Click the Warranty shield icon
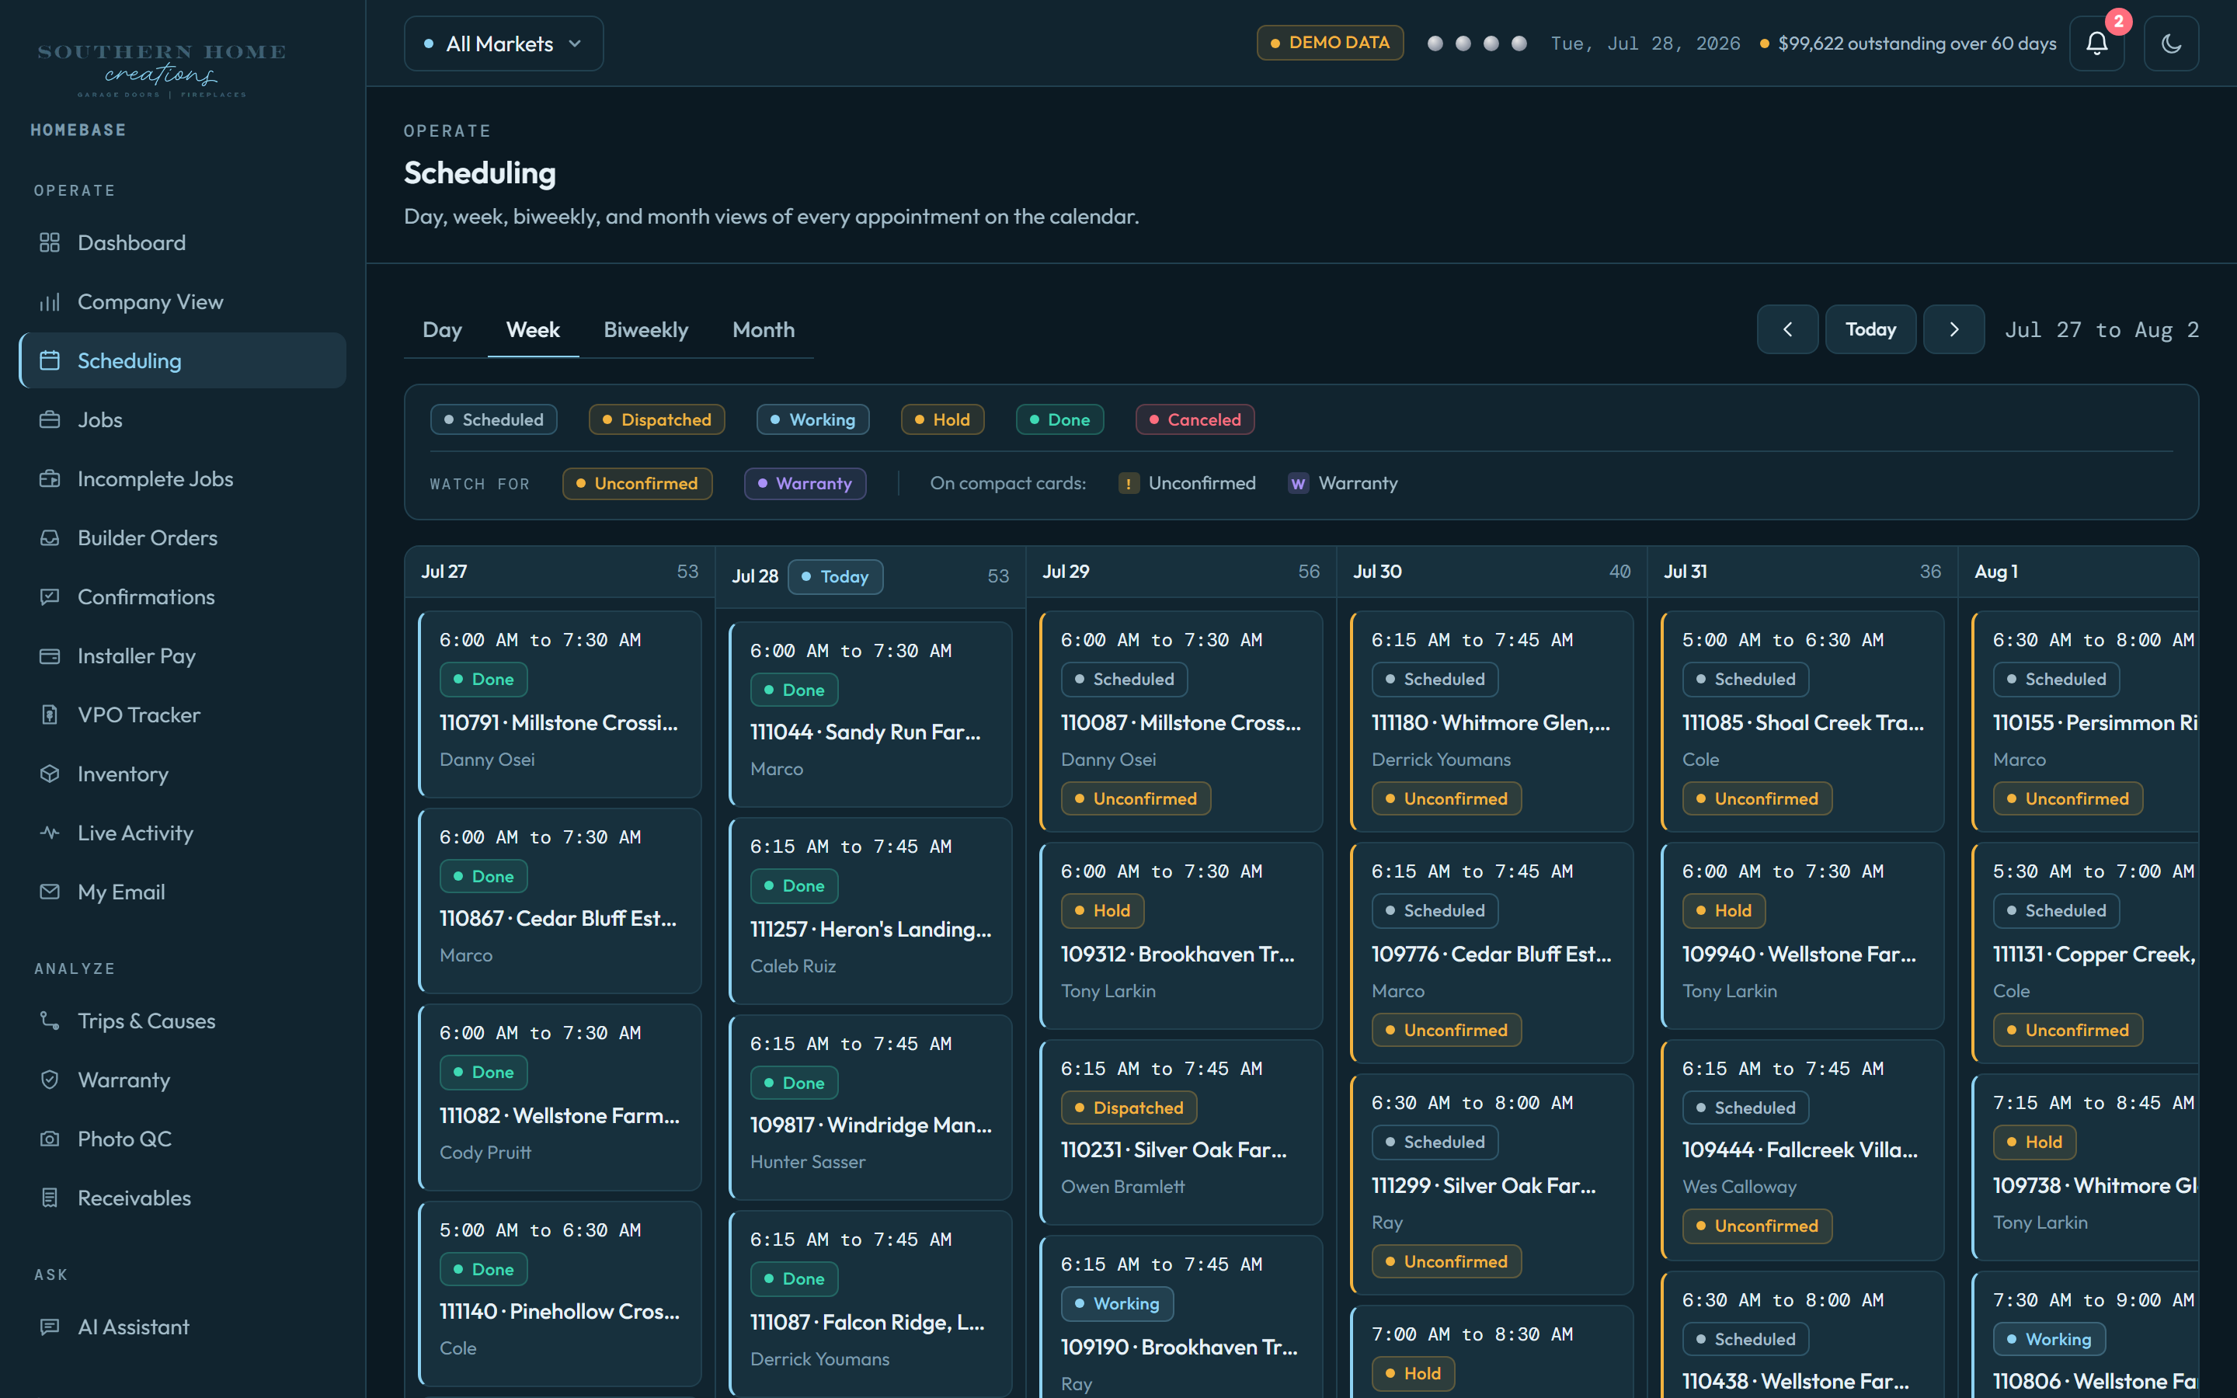This screenshot has height=1398, width=2237. (50, 1080)
